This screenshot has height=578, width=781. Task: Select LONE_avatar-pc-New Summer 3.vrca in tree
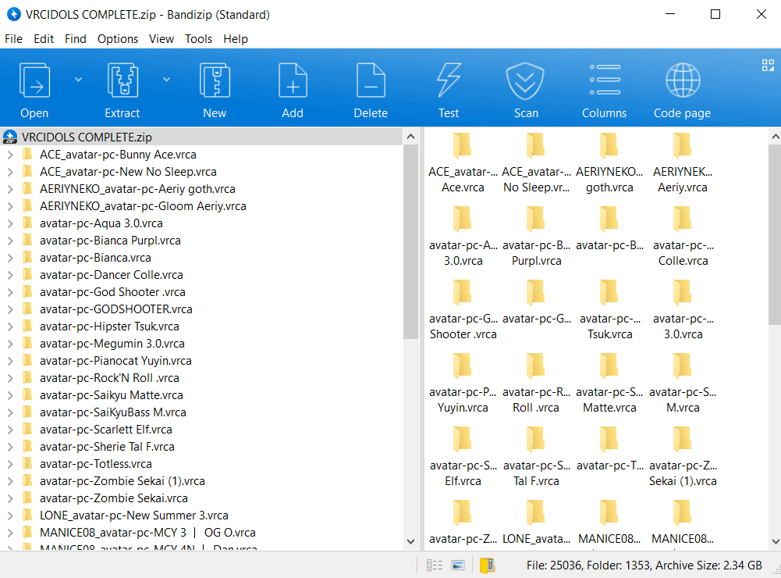pos(134,516)
